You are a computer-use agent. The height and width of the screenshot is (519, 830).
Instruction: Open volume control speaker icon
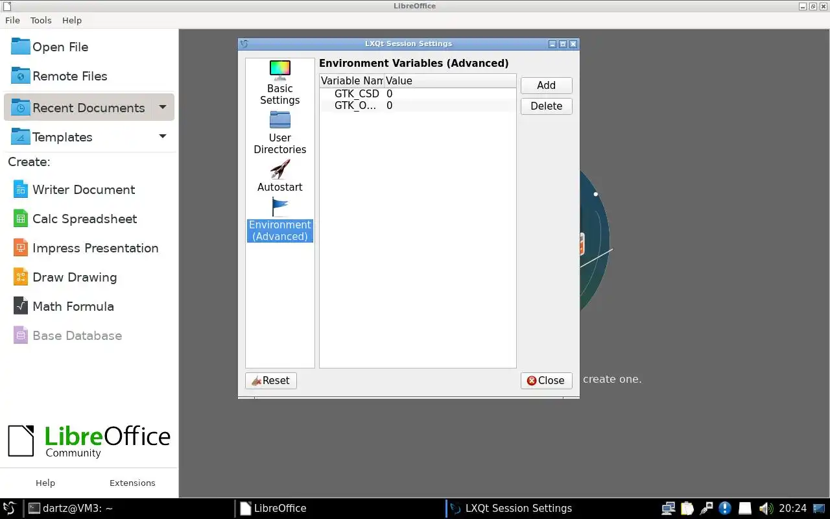tap(766, 508)
